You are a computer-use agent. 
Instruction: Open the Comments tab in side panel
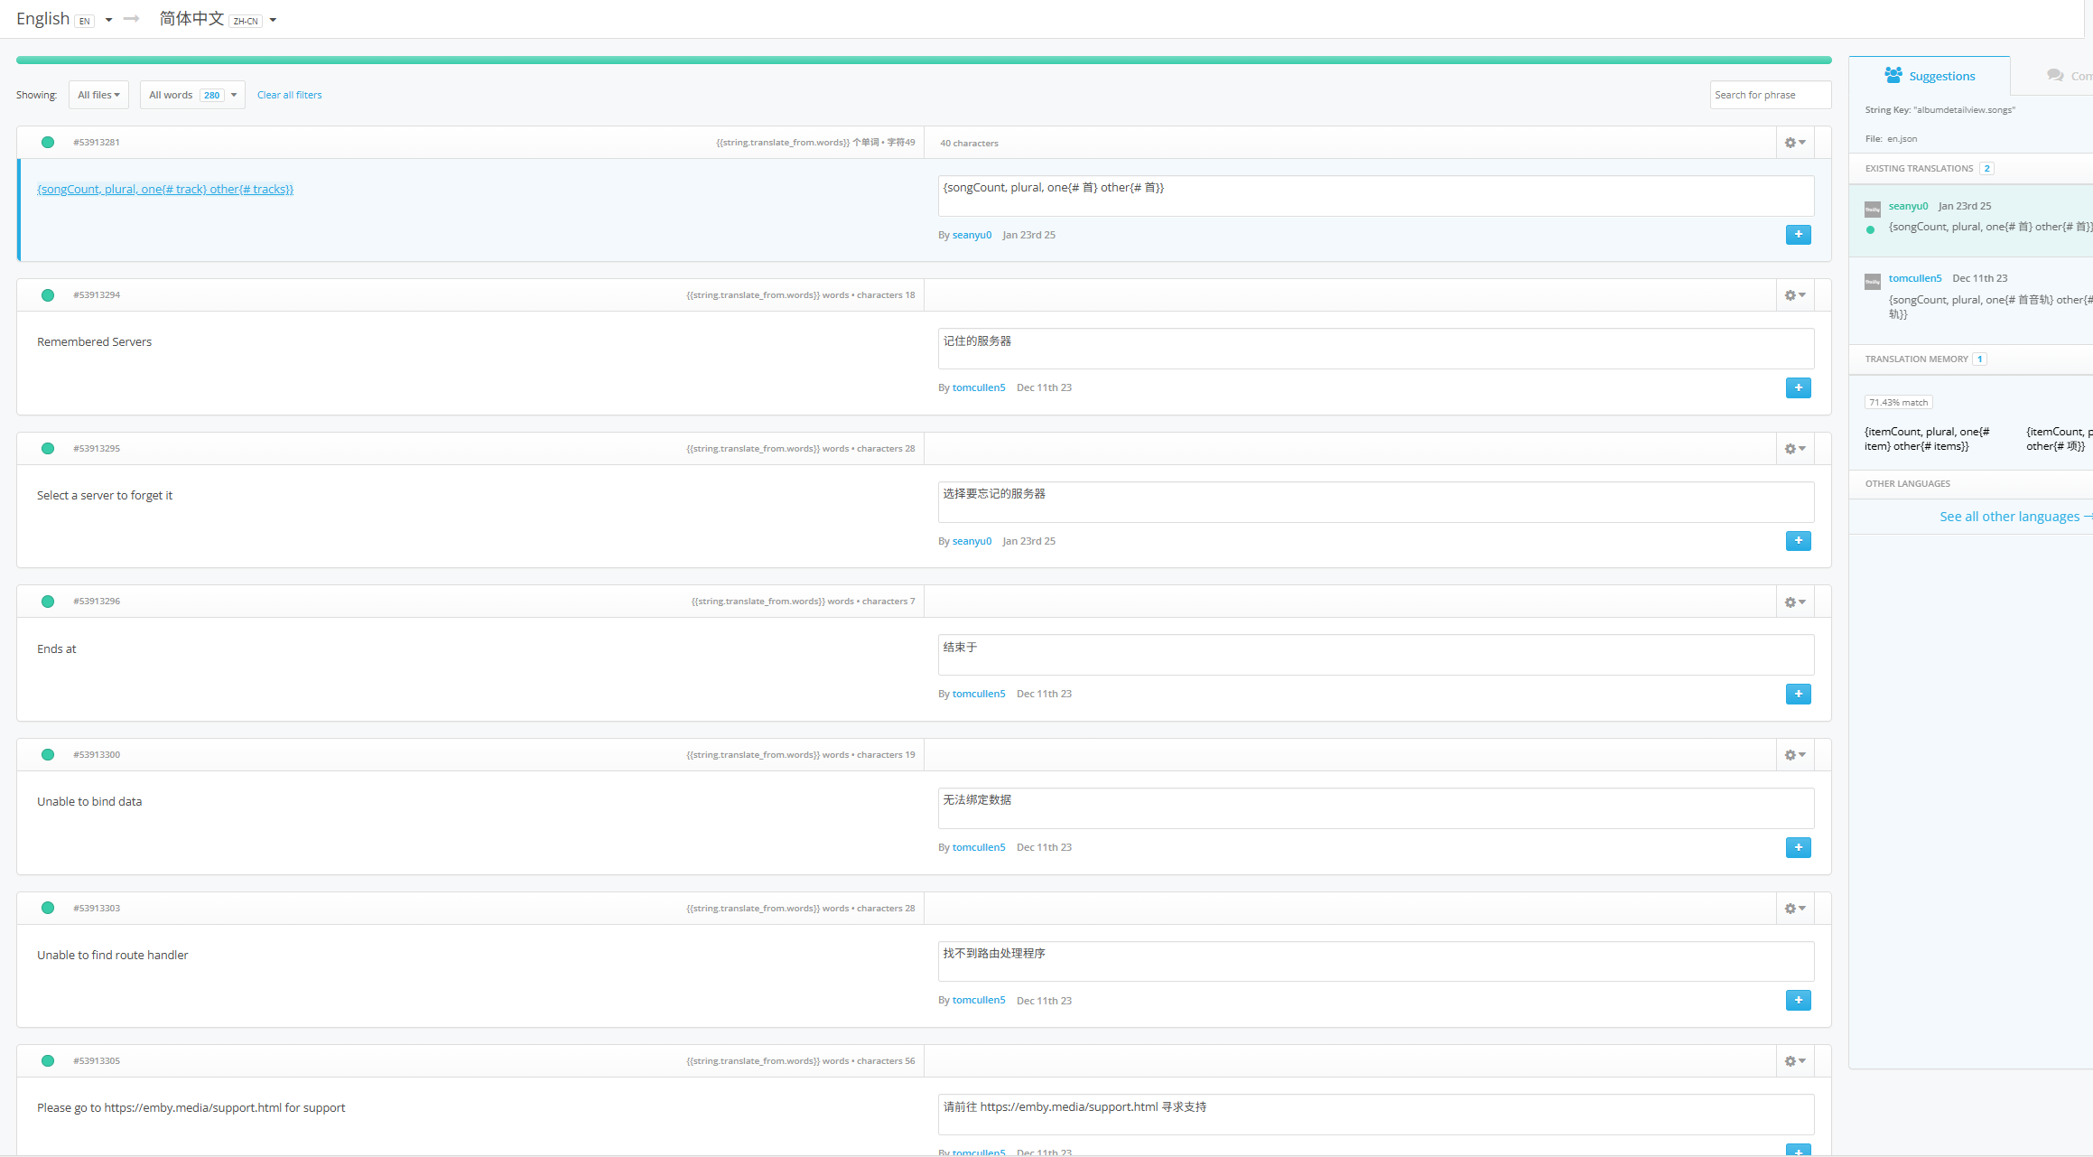[2068, 76]
